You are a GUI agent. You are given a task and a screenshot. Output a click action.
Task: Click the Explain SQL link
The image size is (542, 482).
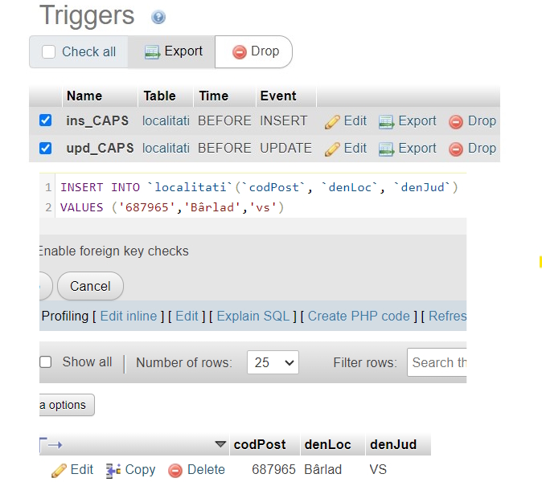click(253, 317)
